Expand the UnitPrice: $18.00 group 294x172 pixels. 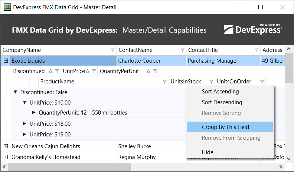point(24,123)
